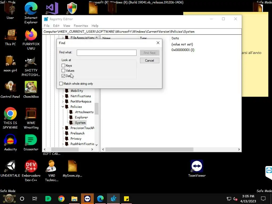This screenshot has width=272, height=204.
Task: Open Control Panel desktop icon
Action: [10, 90]
